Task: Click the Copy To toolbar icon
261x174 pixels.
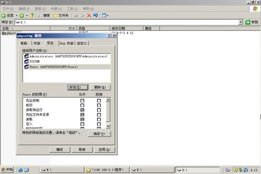Action: tap(82, 16)
